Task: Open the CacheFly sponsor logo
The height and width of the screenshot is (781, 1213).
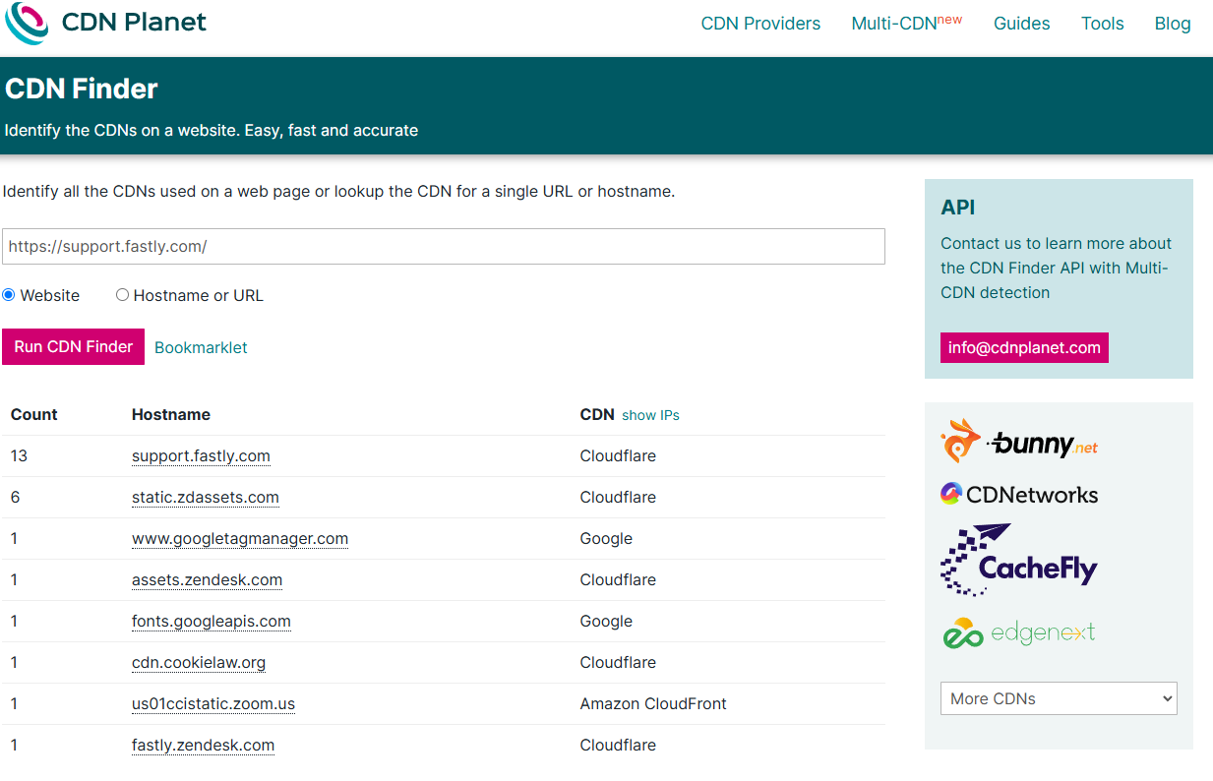Action: pos(1018,560)
